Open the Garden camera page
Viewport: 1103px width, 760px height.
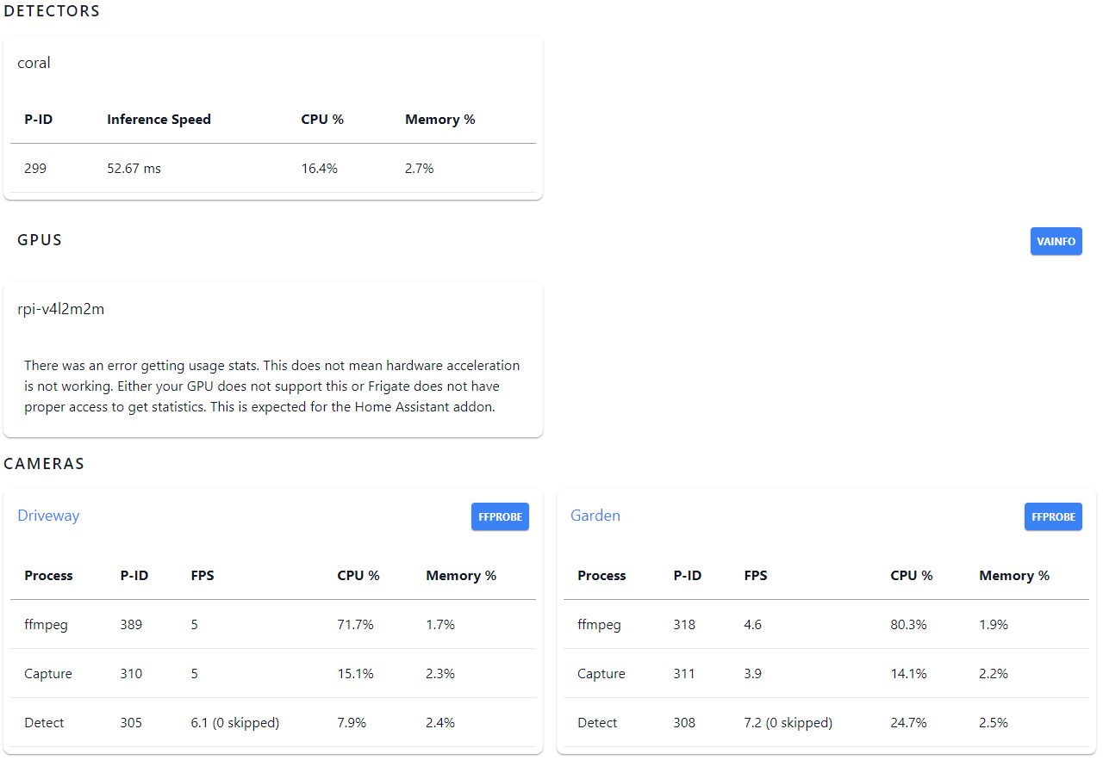[x=595, y=515]
